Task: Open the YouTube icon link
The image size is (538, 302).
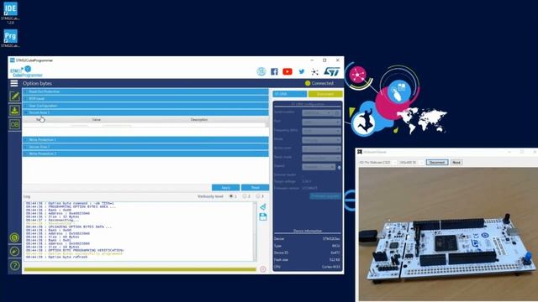Action: click(x=287, y=71)
